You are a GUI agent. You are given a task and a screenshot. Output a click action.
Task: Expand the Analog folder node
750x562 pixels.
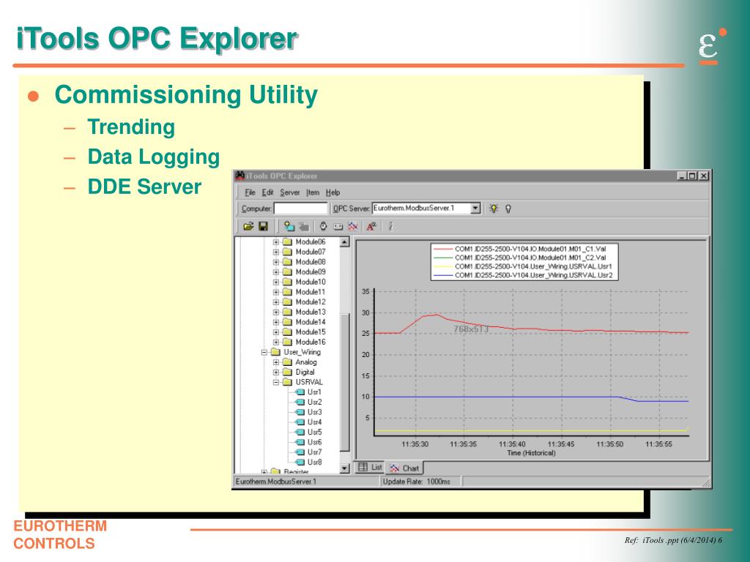(276, 362)
